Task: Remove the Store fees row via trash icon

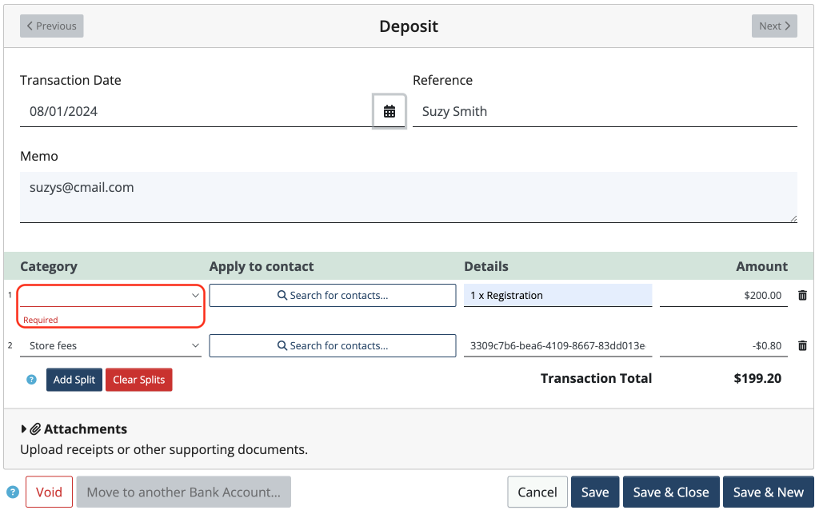Action: click(x=802, y=345)
